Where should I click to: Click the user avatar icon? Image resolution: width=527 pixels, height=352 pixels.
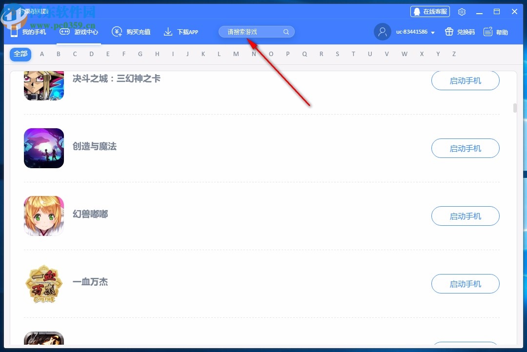tap(382, 32)
